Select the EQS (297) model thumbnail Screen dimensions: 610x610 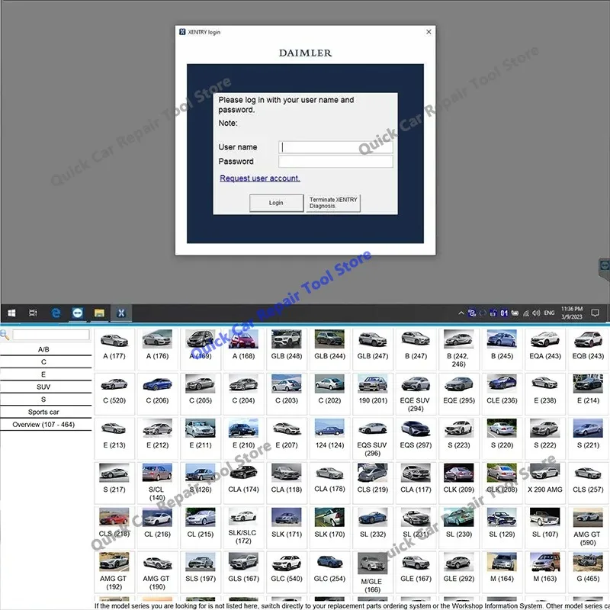(x=416, y=434)
